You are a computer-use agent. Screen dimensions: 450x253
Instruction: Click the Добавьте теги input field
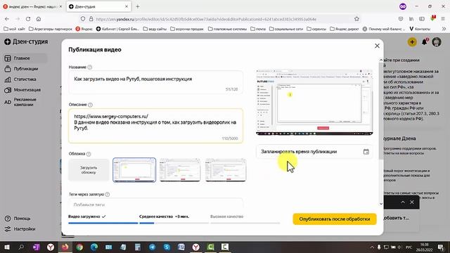click(155, 203)
